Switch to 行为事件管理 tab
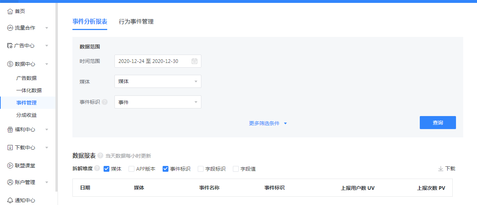Image resolution: width=477 pixels, height=205 pixels. (136, 22)
